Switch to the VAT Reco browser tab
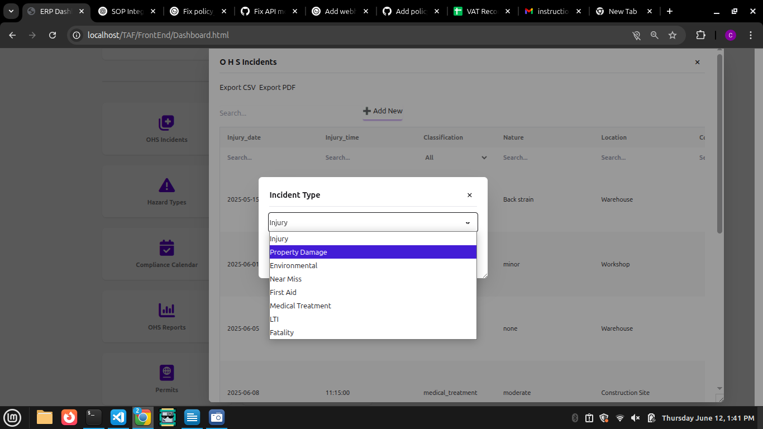 click(x=482, y=11)
